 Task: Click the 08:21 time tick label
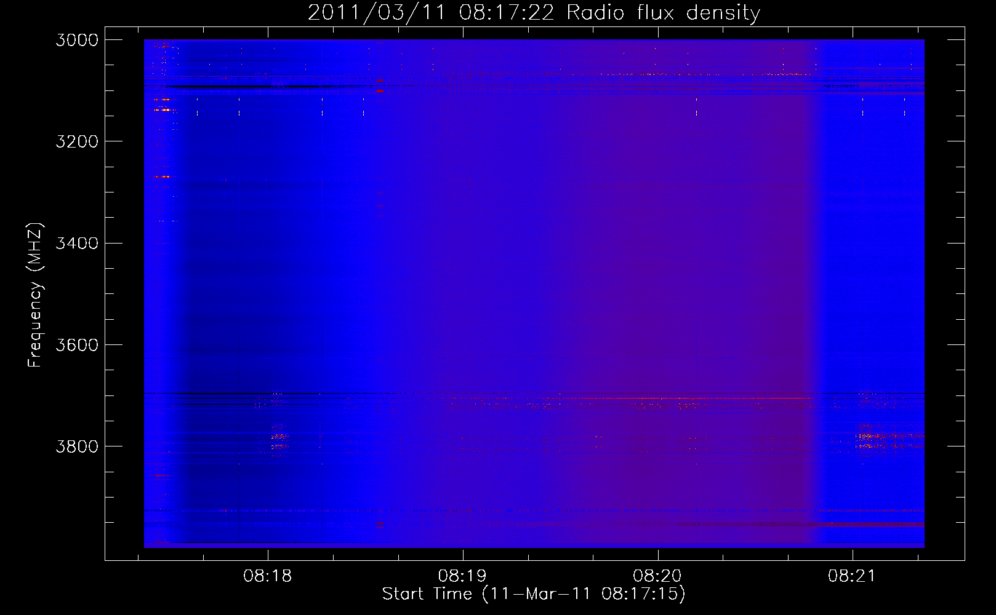(x=852, y=576)
